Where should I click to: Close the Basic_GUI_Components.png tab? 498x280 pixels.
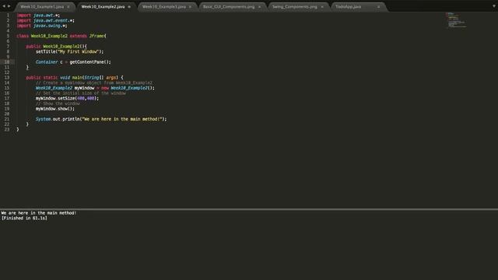pos(259,7)
